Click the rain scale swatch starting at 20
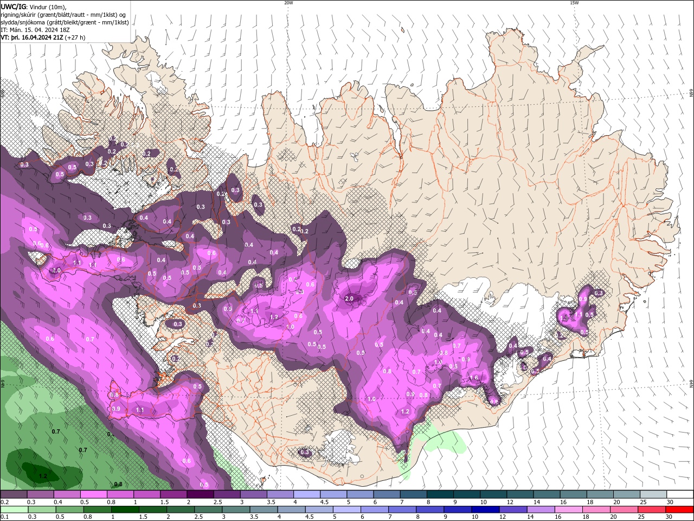This screenshot has height=521, width=694. [x=624, y=510]
